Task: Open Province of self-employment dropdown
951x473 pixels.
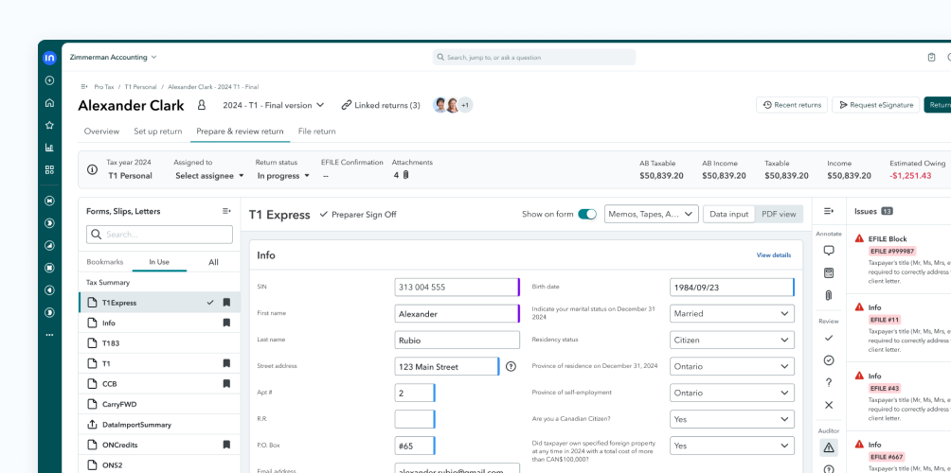Action: pyautogui.click(x=732, y=393)
